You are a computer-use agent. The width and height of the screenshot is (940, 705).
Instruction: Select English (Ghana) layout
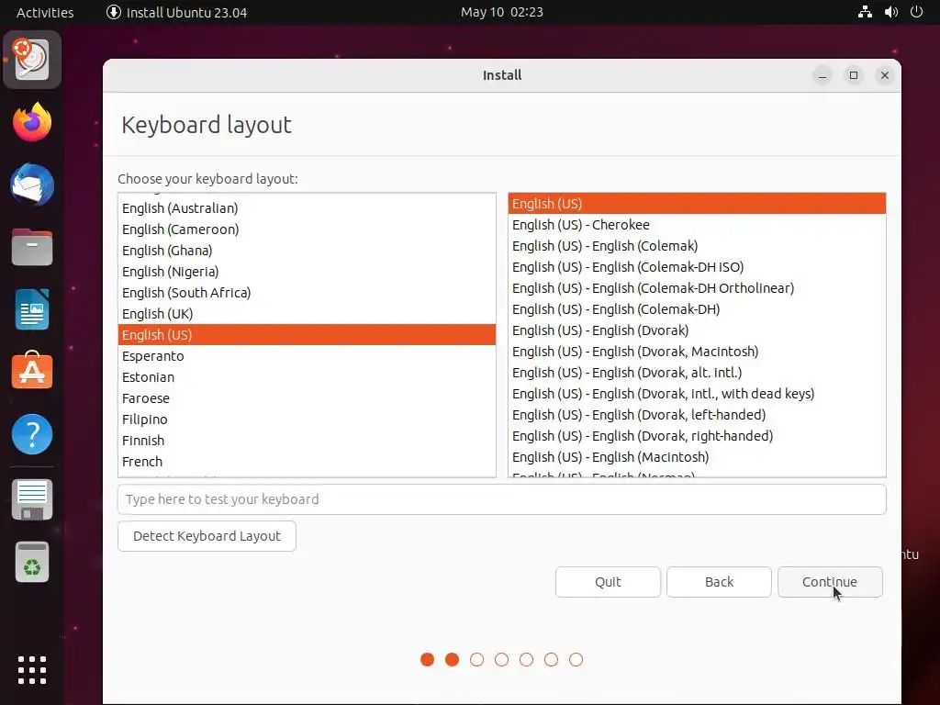click(x=307, y=251)
